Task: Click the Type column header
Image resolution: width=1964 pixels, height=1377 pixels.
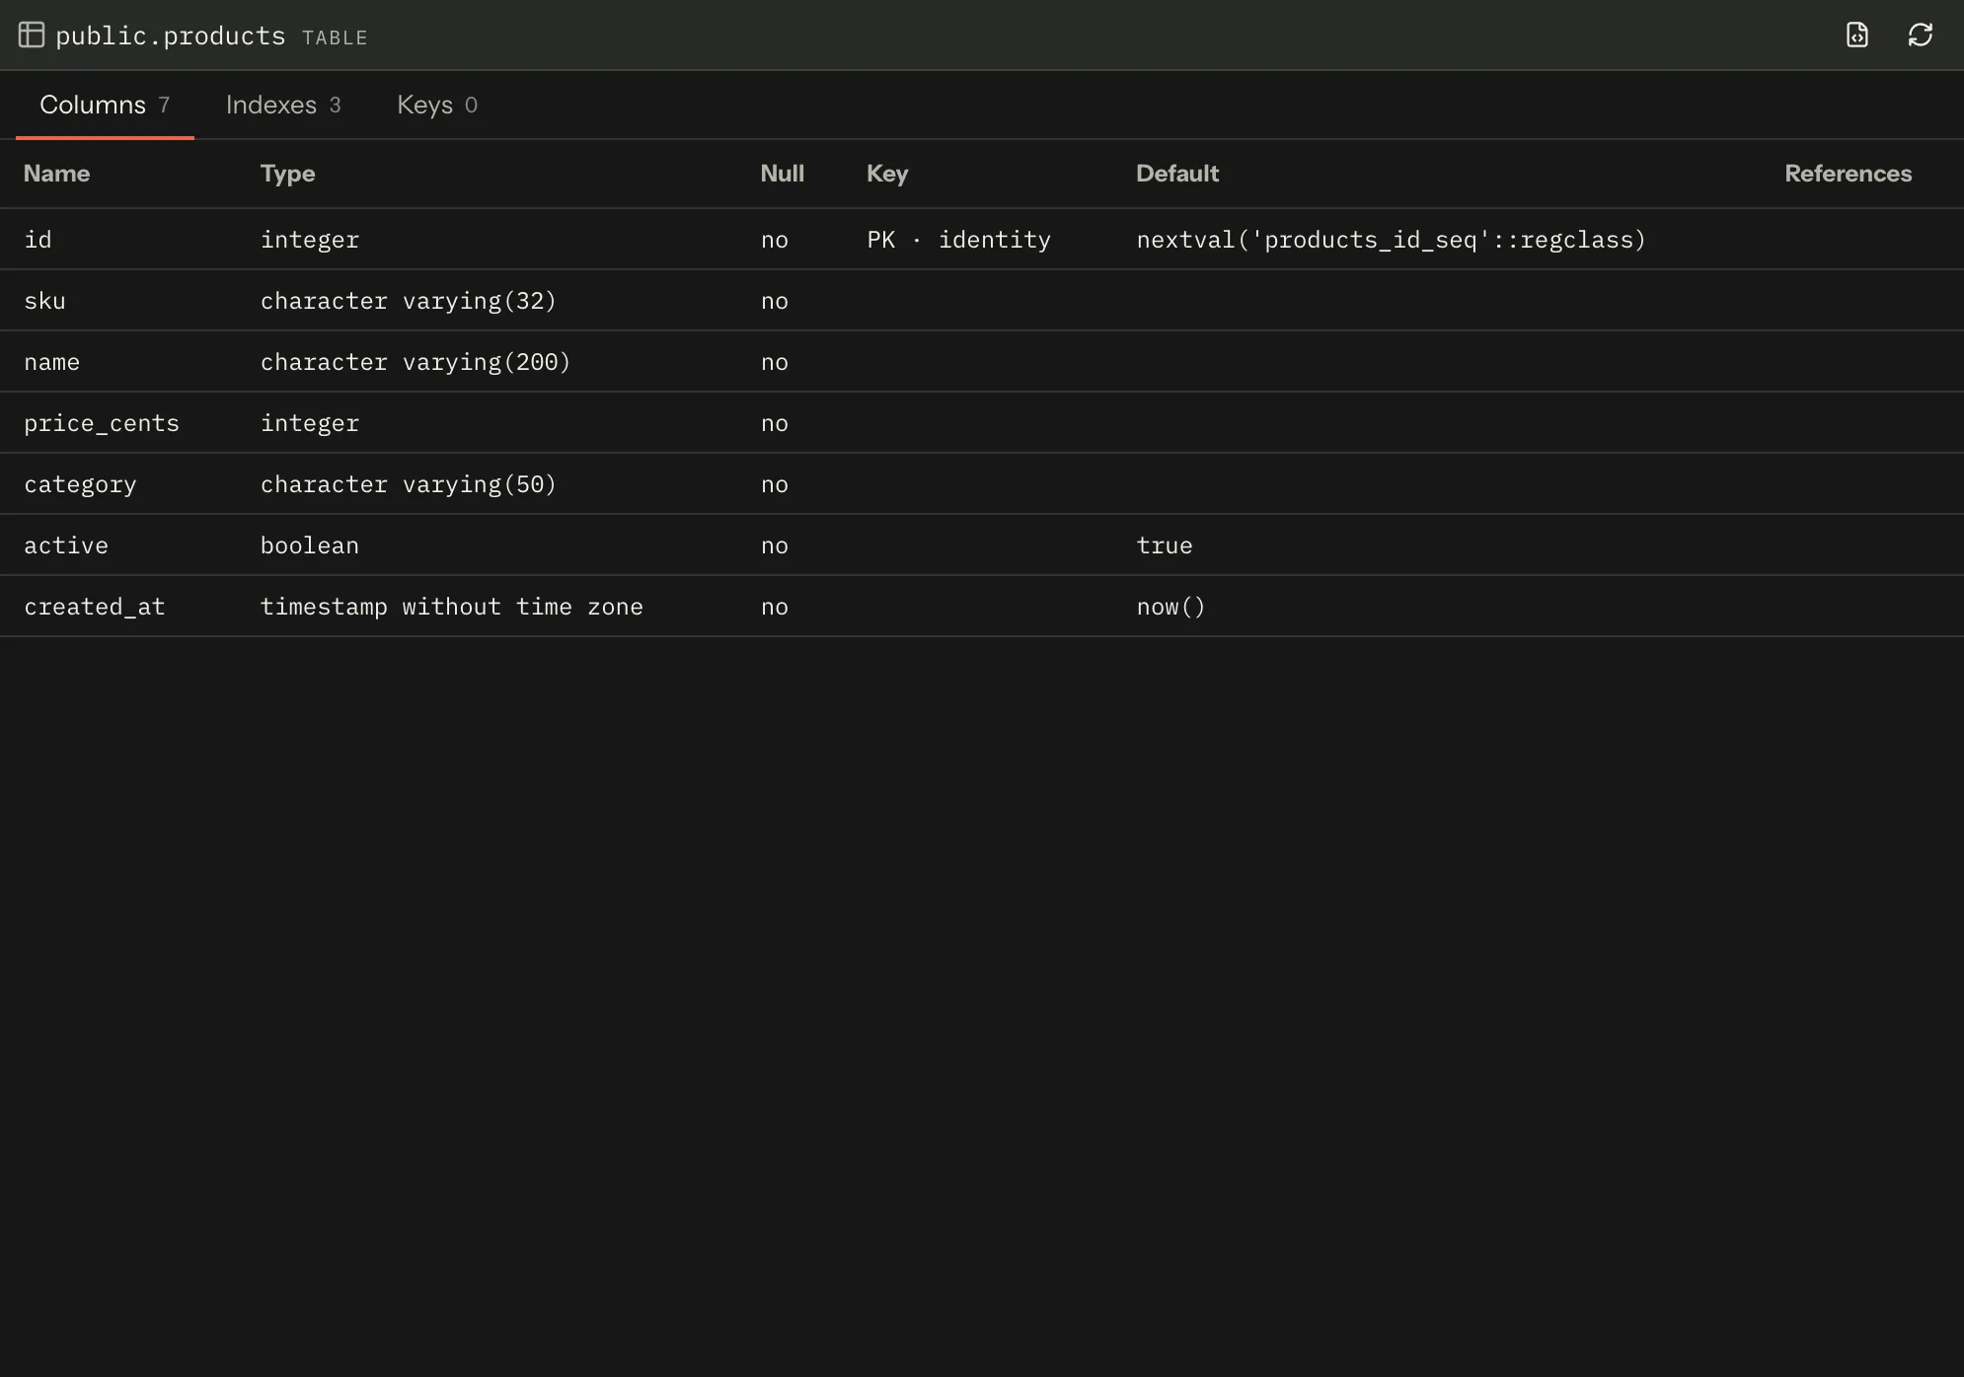Action: point(287,174)
